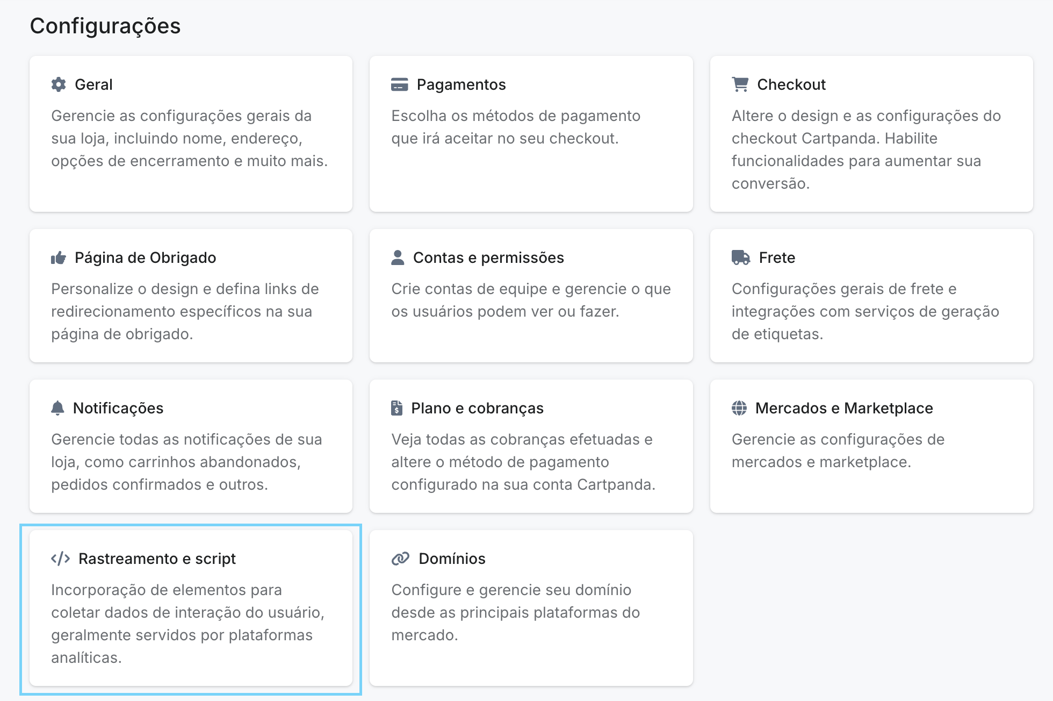Viewport: 1053px width, 701px height.
Task: Click the delivery truck Frete icon
Action: [741, 257]
